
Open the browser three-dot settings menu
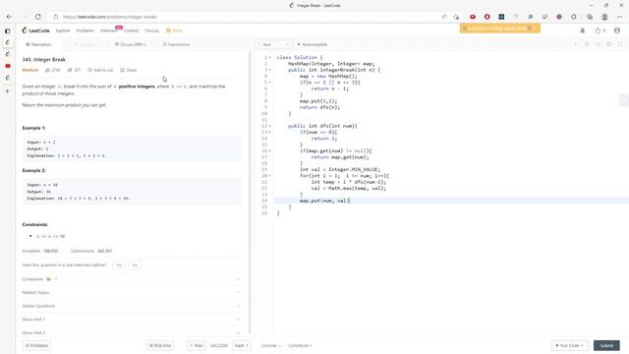click(619, 17)
